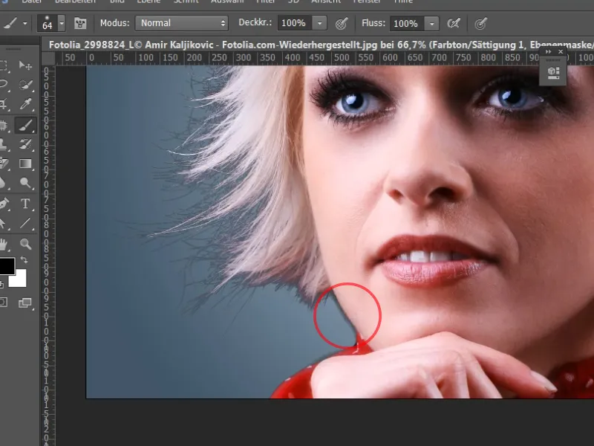Expand the tool preset picker arrow
Image resolution: width=594 pixels, height=446 pixels.
click(25, 24)
